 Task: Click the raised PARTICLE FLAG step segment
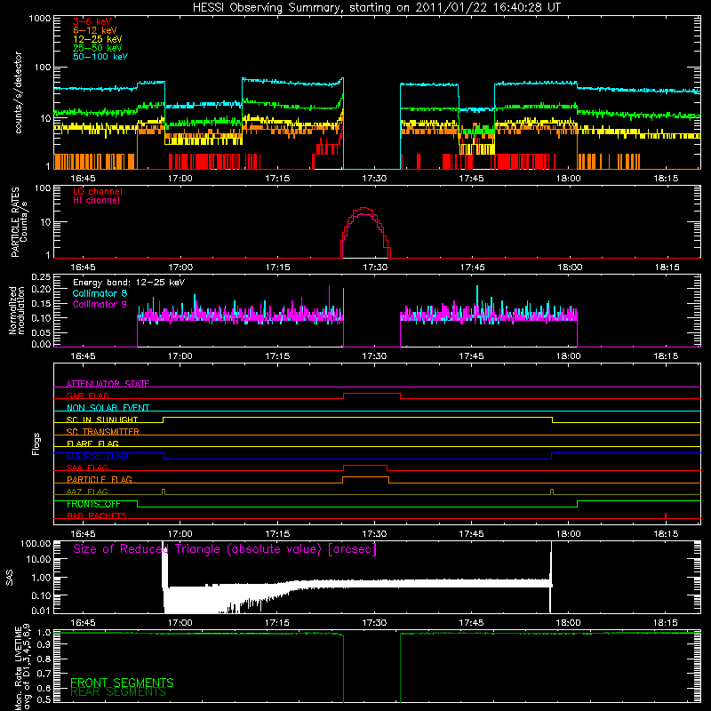[x=365, y=477]
